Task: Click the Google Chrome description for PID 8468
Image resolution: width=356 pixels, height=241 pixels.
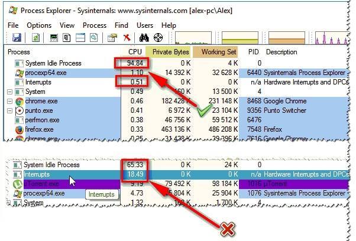Action: [285, 101]
